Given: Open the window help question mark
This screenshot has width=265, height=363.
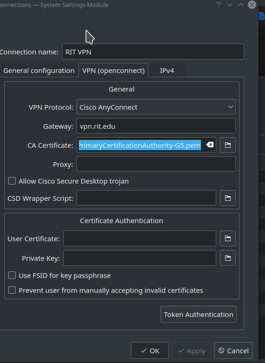Looking at the screenshot, I should click(x=219, y=5).
